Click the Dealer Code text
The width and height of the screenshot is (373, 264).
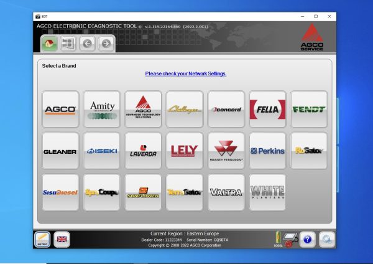162,240
